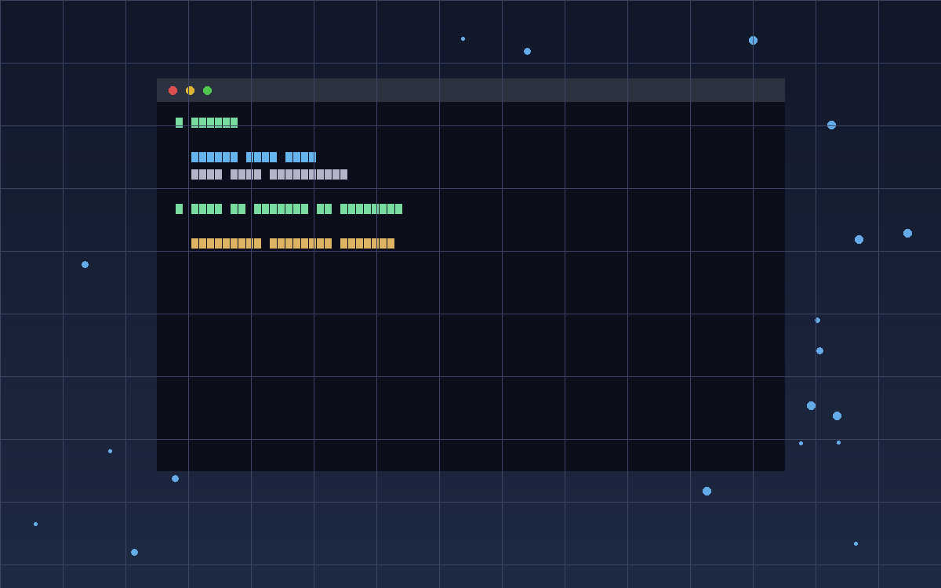Click the green maximize window button
This screenshot has height=588, width=941.
click(207, 90)
